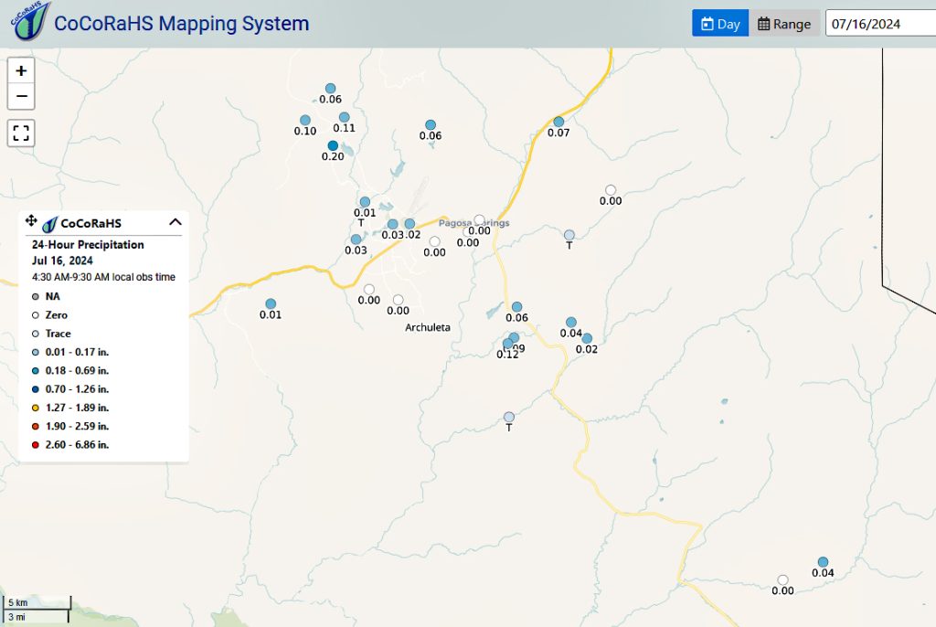This screenshot has width=936, height=627.
Task: Click the CoCoRaHS logo in the header
Action: click(30, 22)
